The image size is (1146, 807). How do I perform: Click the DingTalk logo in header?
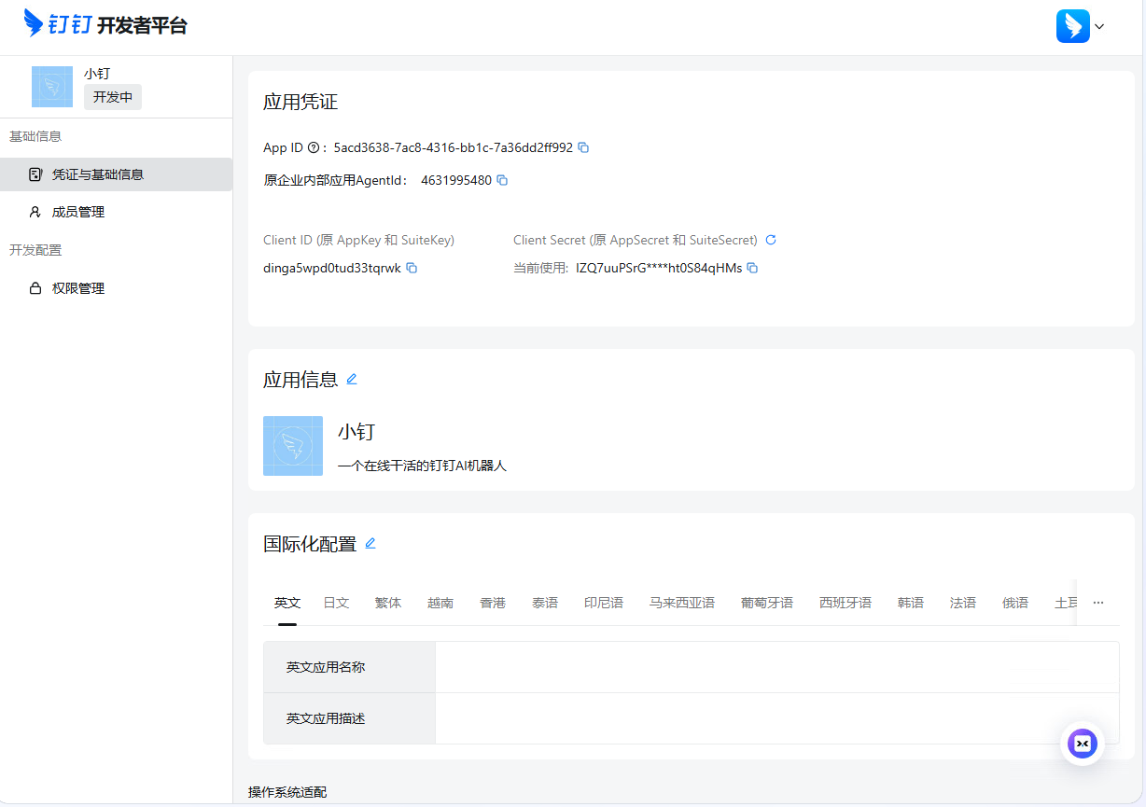coord(58,24)
